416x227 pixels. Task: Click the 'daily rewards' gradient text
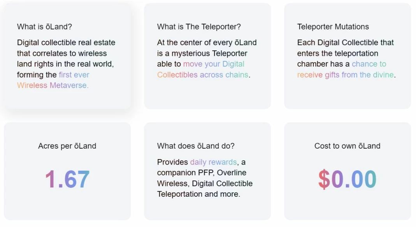(214, 162)
